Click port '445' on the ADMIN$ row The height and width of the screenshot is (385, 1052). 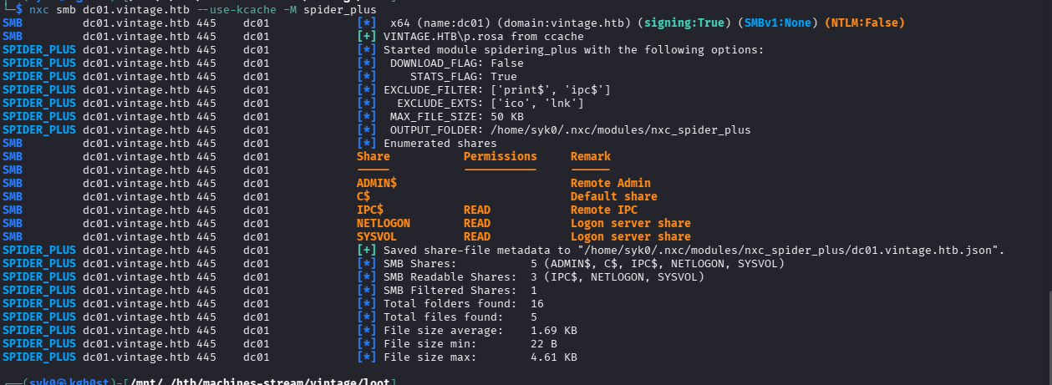coord(206,183)
